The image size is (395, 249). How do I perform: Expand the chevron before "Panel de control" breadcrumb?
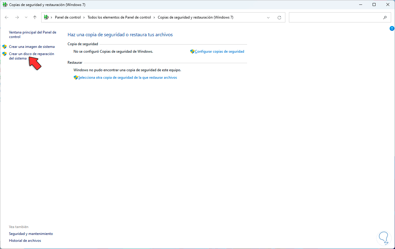coord(52,17)
